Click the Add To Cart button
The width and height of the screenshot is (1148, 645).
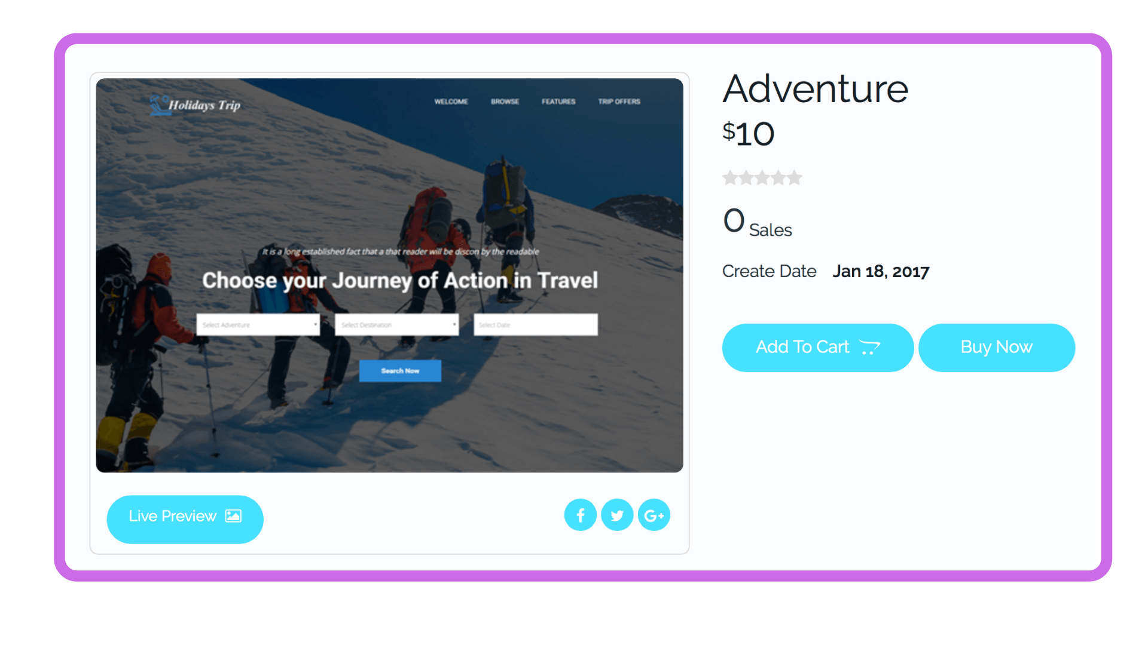tap(818, 348)
